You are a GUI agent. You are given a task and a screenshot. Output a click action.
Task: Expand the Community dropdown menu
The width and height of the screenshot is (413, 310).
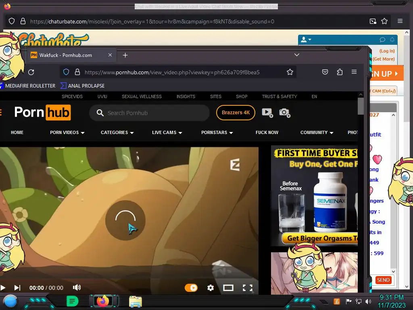pyautogui.click(x=317, y=132)
